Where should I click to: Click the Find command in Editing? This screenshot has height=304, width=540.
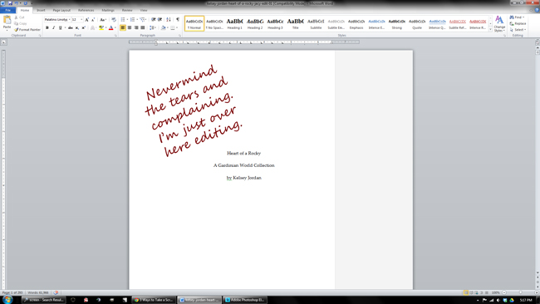tap(517, 17)
